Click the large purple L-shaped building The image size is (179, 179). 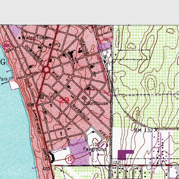click(x=126, y=155)
